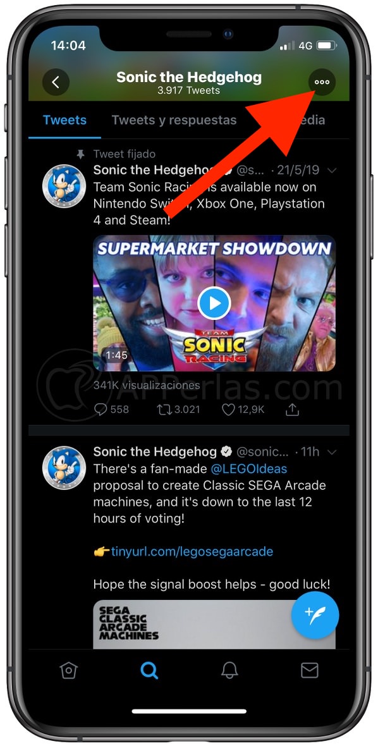
Task: Like the pinned tweet with 12,9K hearts
Action: (243, 409)
